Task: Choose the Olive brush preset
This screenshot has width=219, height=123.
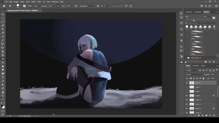Action: pyautogui.click(x=197, y=38)
